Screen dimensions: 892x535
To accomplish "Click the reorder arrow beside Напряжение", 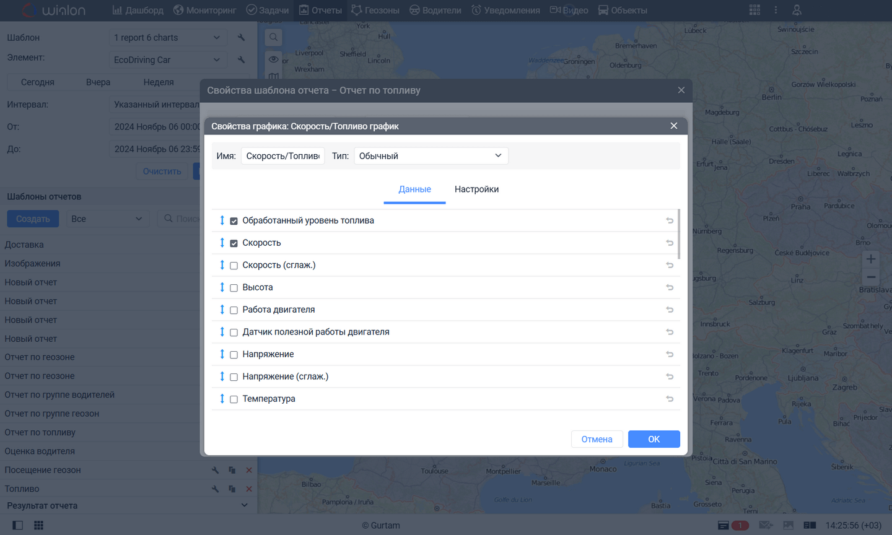I will point(222,354).
